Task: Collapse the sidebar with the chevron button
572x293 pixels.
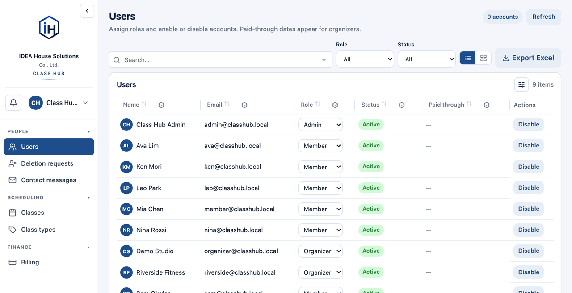Action: point(87,11)
